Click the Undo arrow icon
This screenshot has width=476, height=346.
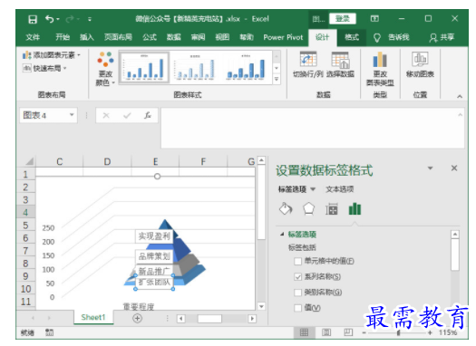click(50, 19)
